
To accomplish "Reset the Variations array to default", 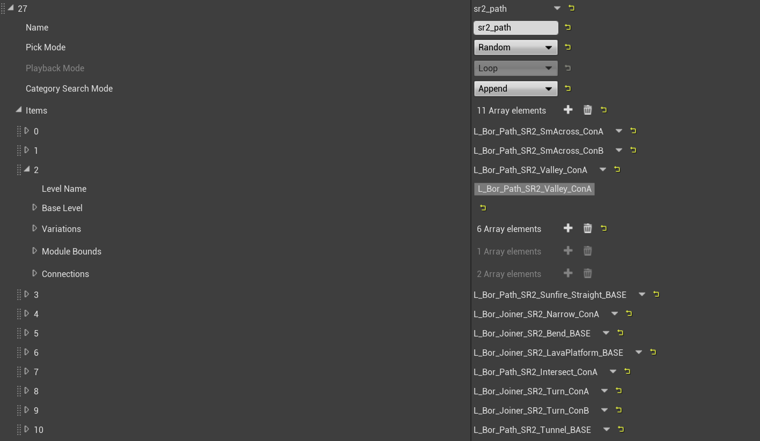I will coord(604,228).
